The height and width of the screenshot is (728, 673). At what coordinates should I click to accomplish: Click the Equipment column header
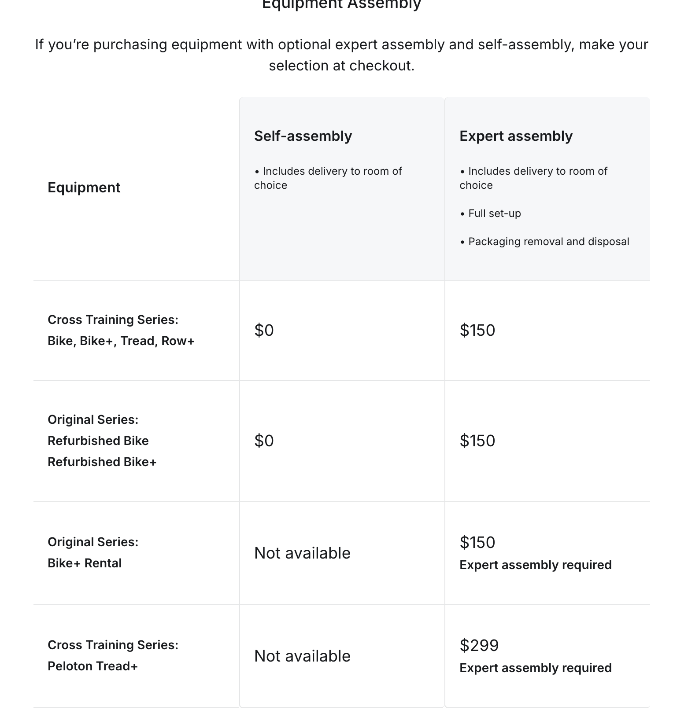coord(84,188)
